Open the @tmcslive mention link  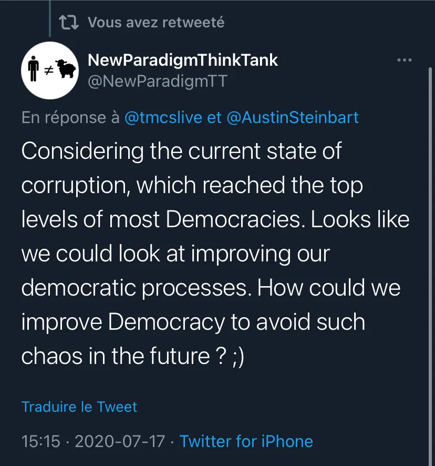(x=163, y=117)
